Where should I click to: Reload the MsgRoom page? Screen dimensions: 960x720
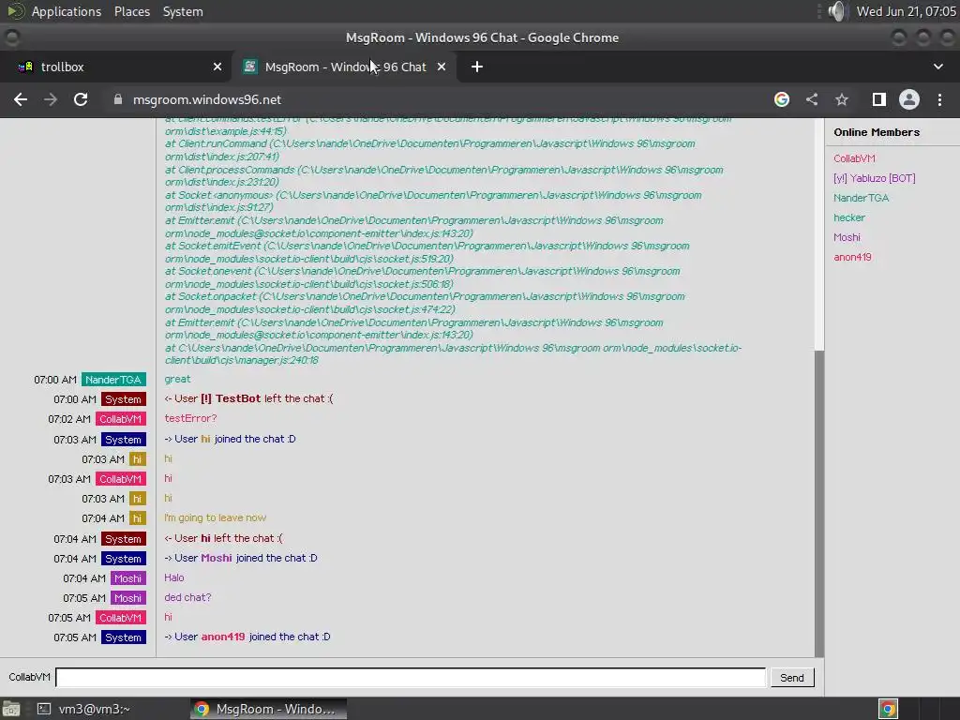[x=81, y=99]
